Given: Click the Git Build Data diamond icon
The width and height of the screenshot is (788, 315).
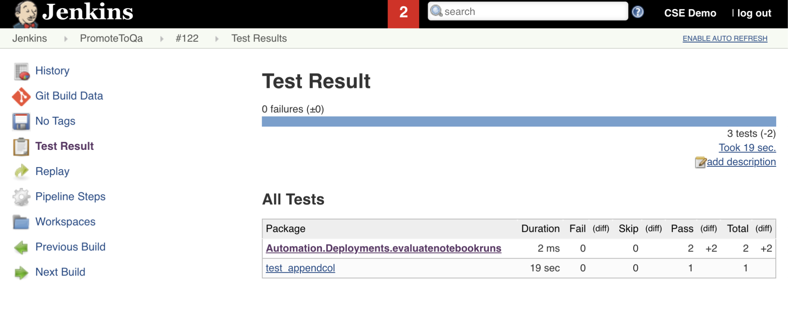Looking at the screenshot, I should click(21, 97).
